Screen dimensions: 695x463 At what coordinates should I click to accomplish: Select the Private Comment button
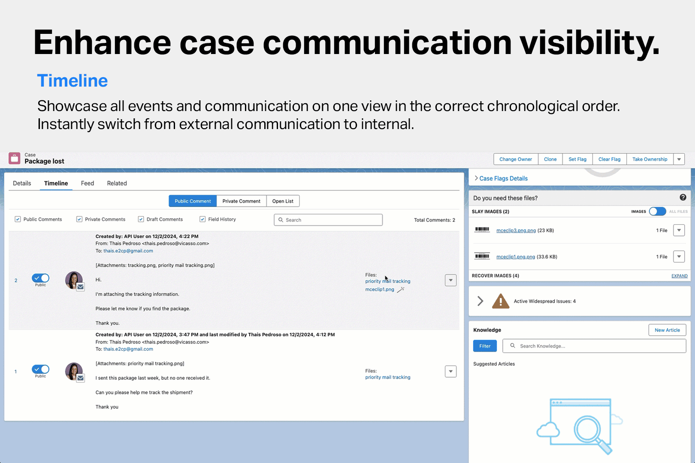click(x=242, y=201)
